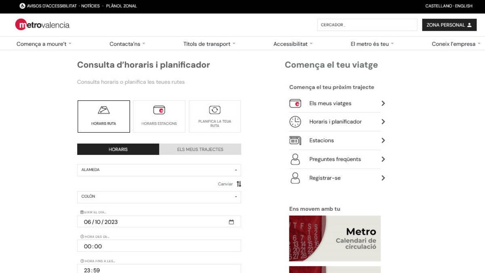Expand the Comença a moure't menu

coord(44,44)
